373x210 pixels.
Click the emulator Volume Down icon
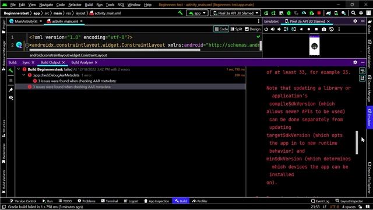[x=279, y=29]
